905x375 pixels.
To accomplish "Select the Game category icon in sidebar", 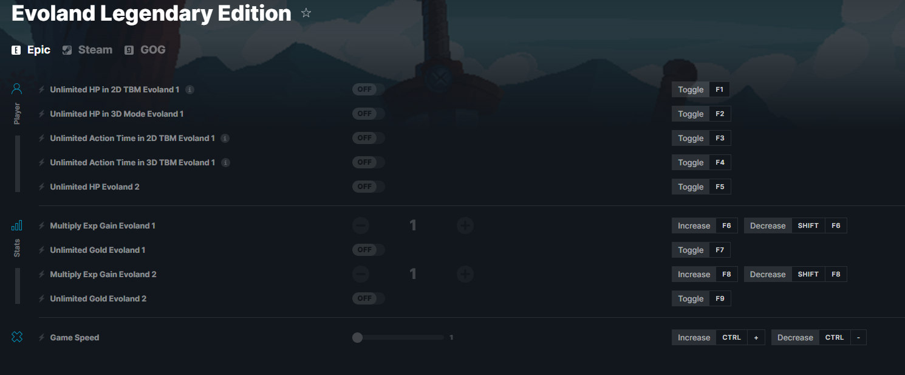I will coord(17,337).
